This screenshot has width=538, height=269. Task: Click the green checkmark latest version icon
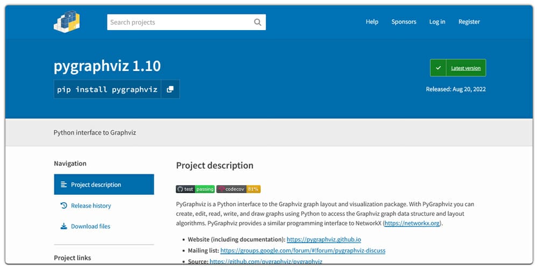[x=438, y=68]
